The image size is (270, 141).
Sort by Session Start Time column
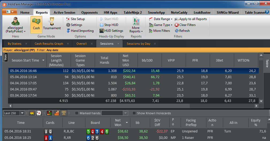(28, 60)
